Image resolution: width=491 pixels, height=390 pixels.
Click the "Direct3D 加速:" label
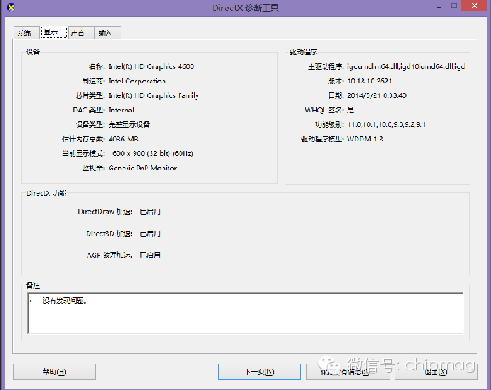coord(109,233)
